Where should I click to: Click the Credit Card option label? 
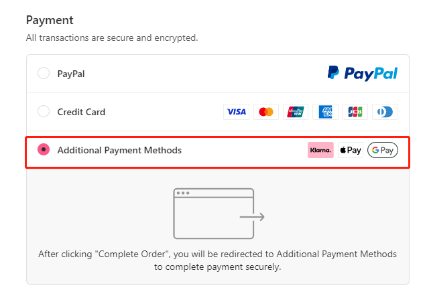81,112
